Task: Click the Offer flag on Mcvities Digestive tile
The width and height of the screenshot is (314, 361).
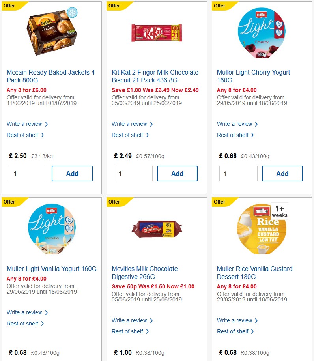Action: coord(115,202)
